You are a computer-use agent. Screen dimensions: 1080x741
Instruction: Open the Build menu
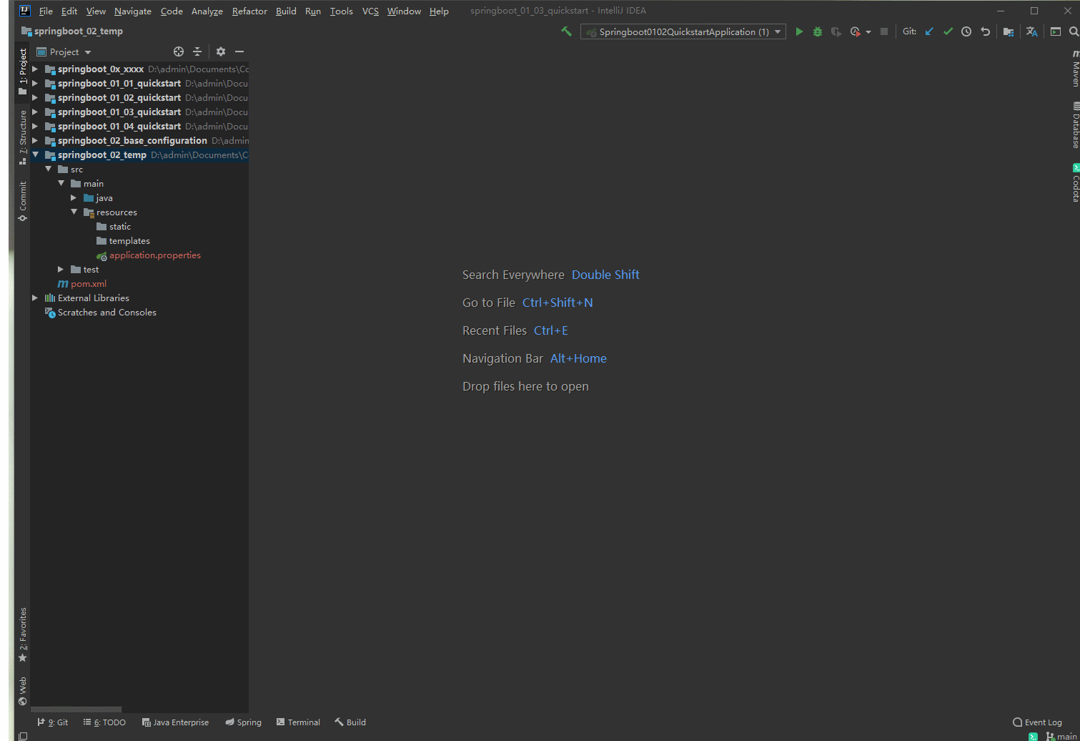(x=286, y=11)
